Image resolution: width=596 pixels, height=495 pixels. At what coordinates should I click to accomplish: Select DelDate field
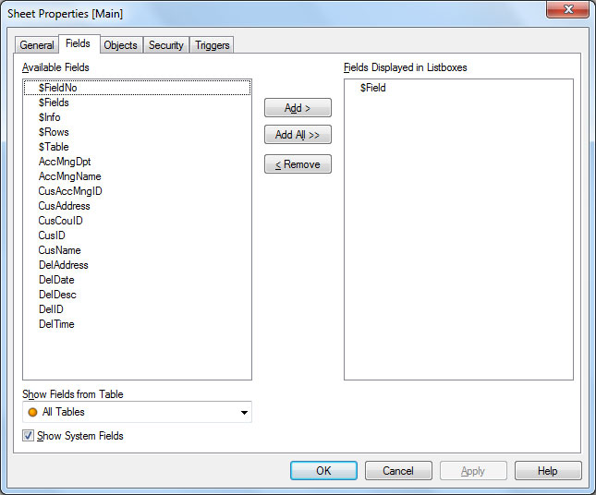tap(137, 280)
